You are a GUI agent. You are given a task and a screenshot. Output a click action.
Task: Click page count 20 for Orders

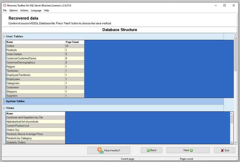(x=74, y=46)
